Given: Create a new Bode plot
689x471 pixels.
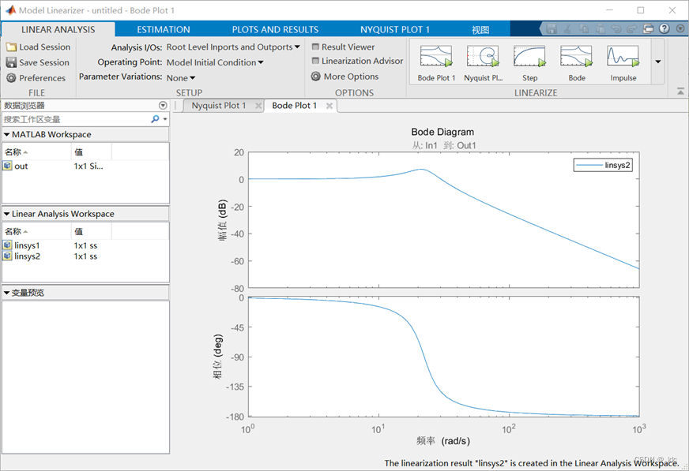Looking at the screenshot, I should pos(577,63).
